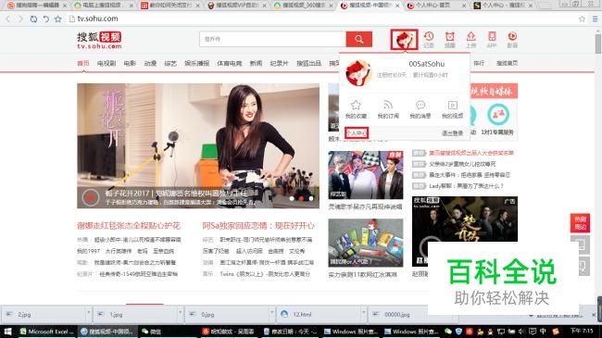Screen dimensions: 602x338
Task: Click the red 热剧周边 side button
Action: tap(580, 223)
